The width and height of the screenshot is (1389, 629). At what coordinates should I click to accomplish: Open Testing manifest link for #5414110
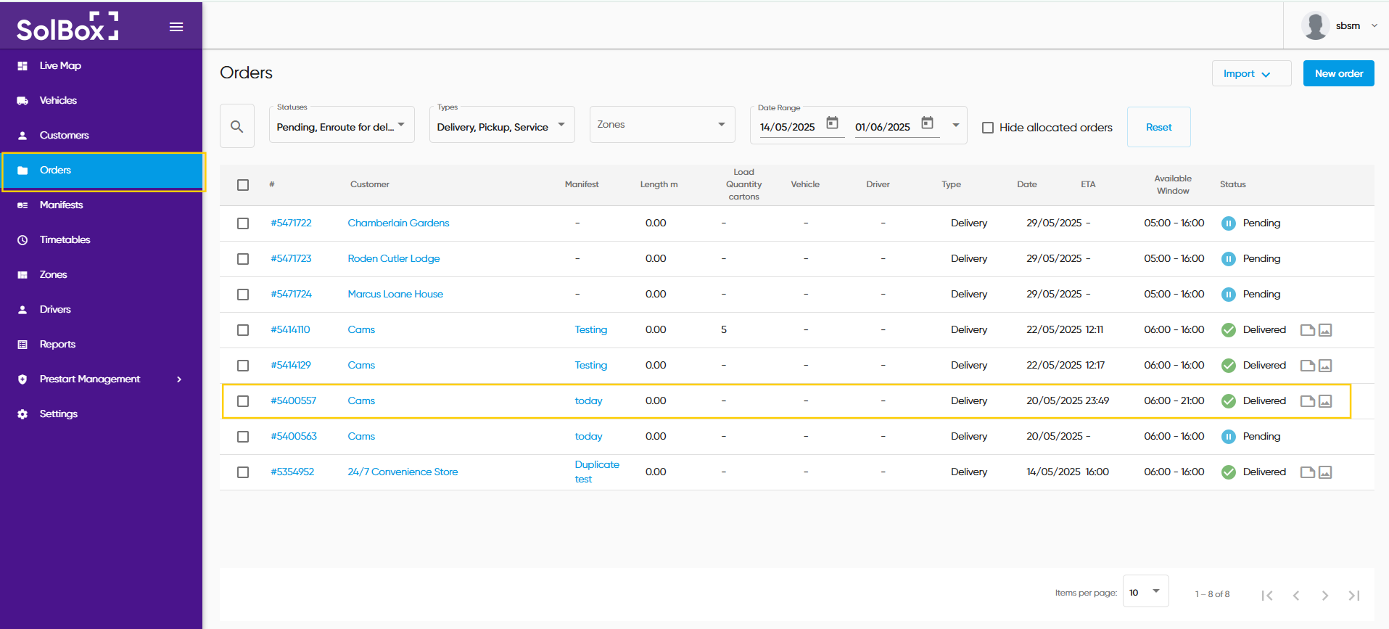[x=591, y=330]
